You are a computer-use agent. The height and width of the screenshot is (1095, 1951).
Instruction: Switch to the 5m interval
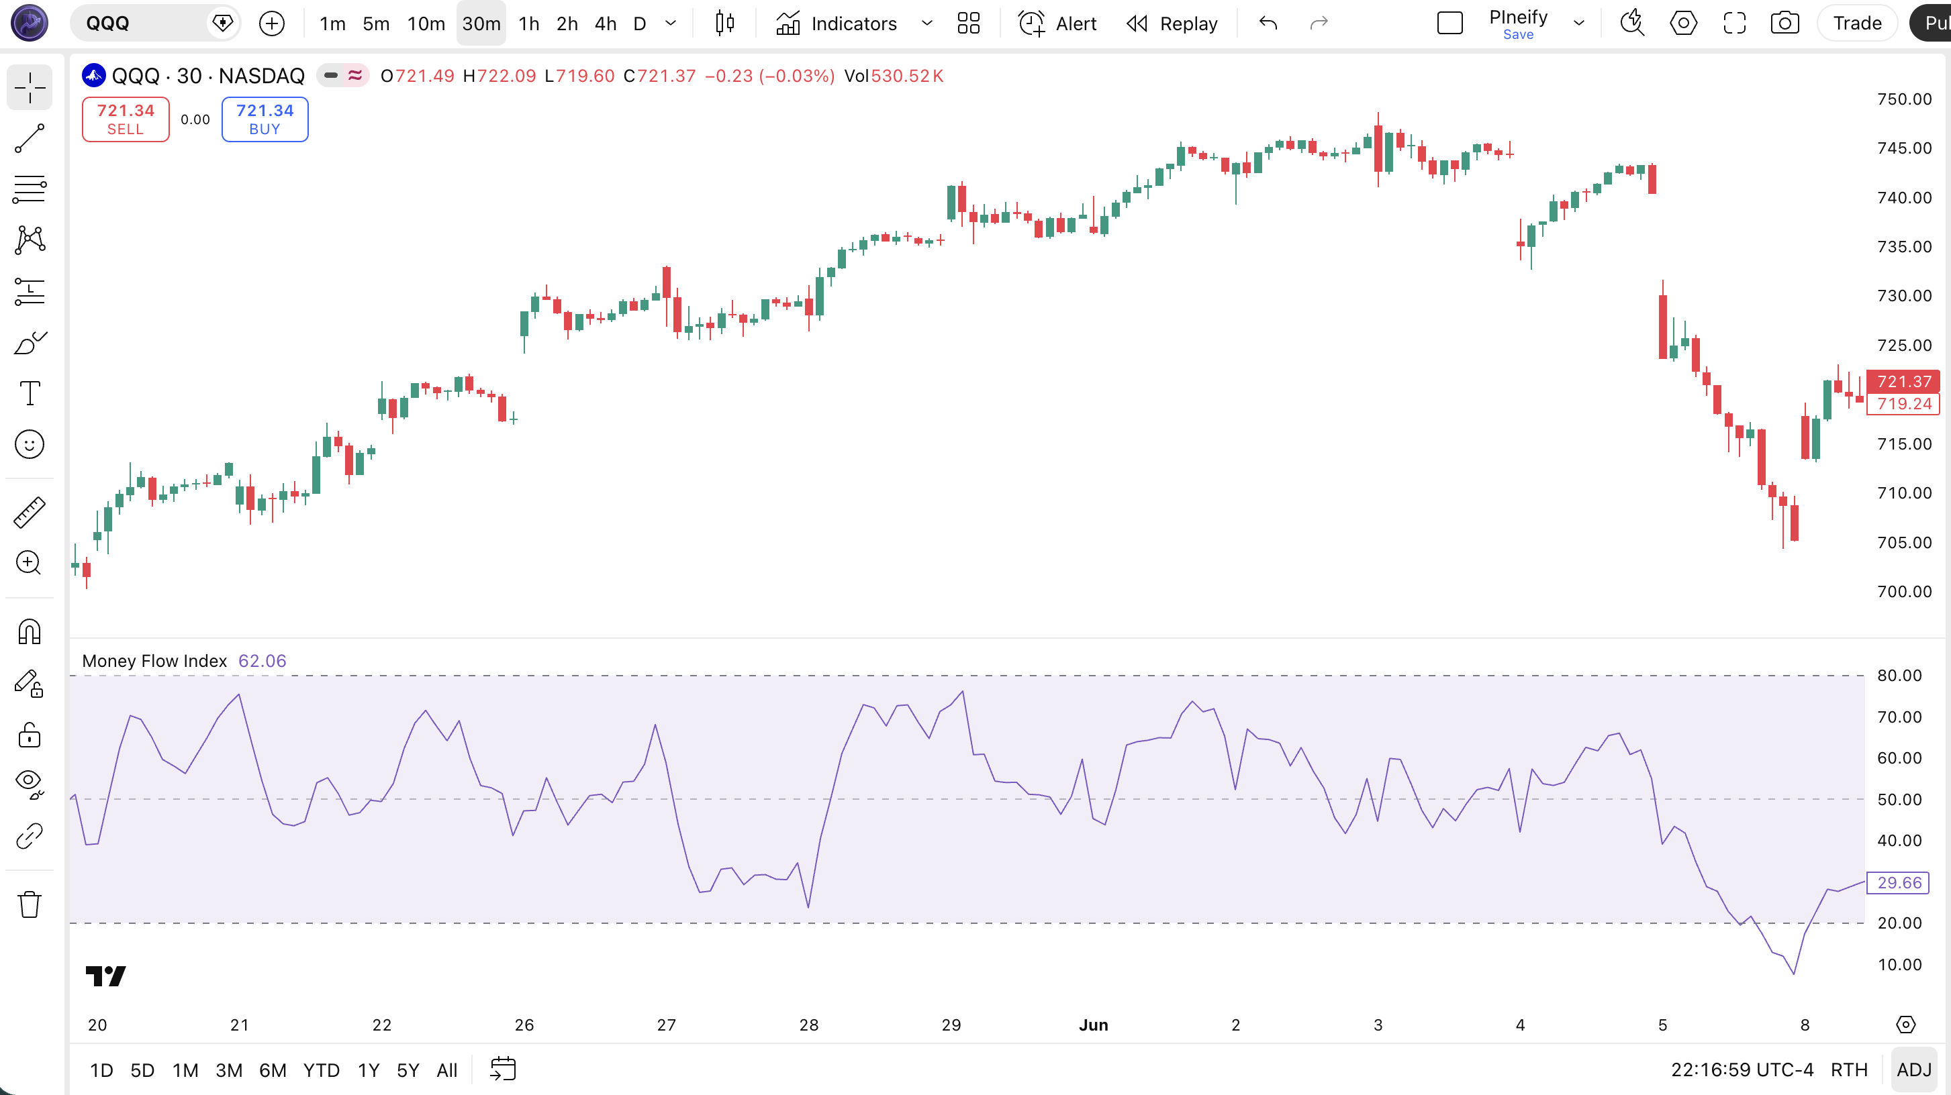point(376,23)
